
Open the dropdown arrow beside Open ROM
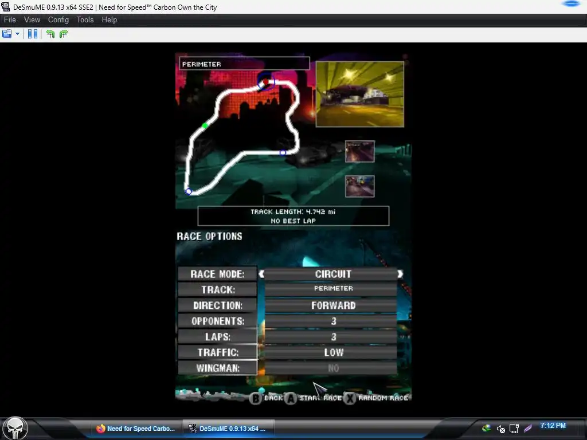17,34
